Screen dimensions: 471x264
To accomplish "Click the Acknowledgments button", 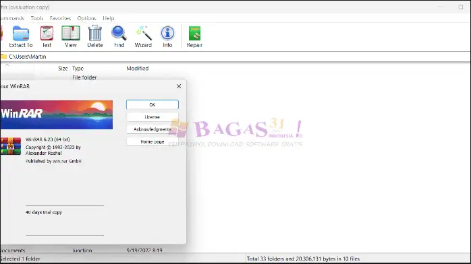I will click(x=153, y=129).
